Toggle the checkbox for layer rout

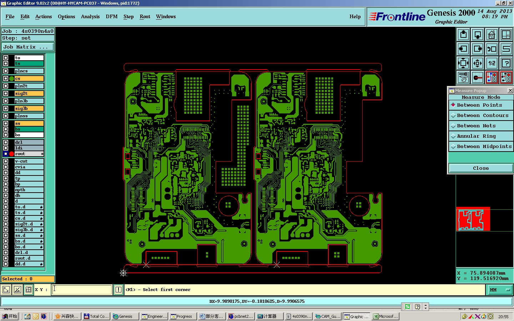(x=6, y=154)
